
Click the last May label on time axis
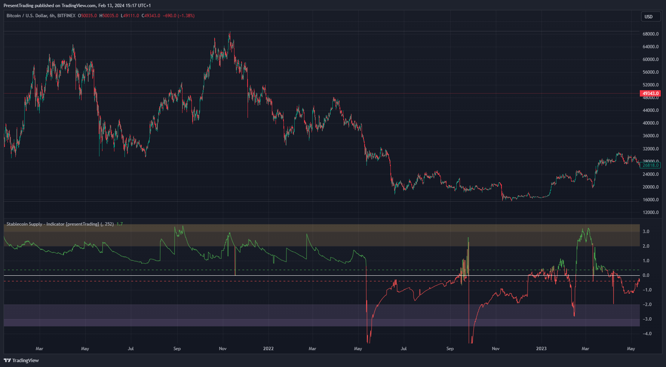(x=631, y=349)
